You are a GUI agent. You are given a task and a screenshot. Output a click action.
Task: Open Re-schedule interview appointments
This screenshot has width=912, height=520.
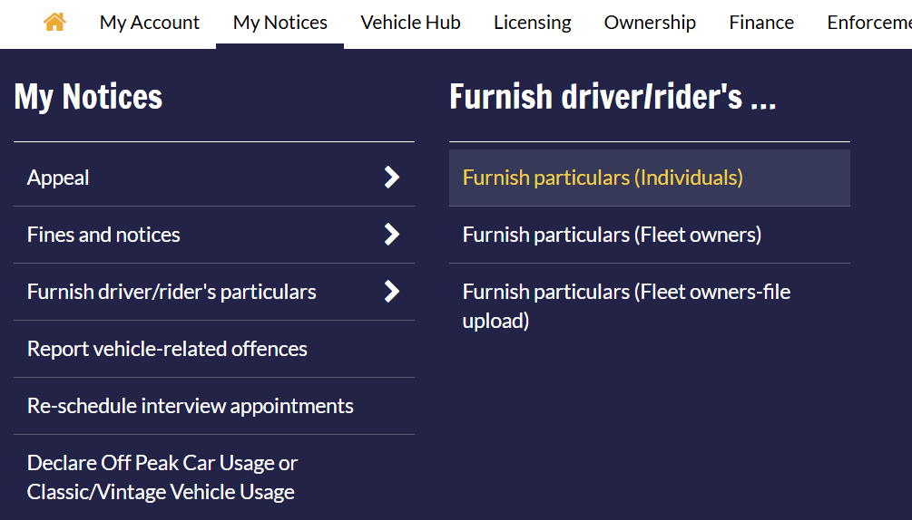pyautogui.click(x=214, y=406)
